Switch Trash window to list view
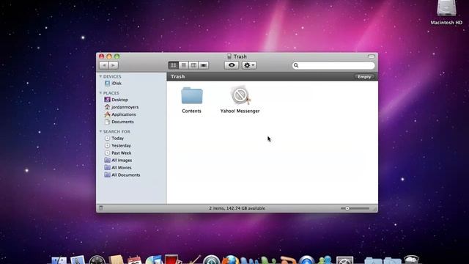The width and height of the screenshot is (469, 264). click(x=184, y=65)
